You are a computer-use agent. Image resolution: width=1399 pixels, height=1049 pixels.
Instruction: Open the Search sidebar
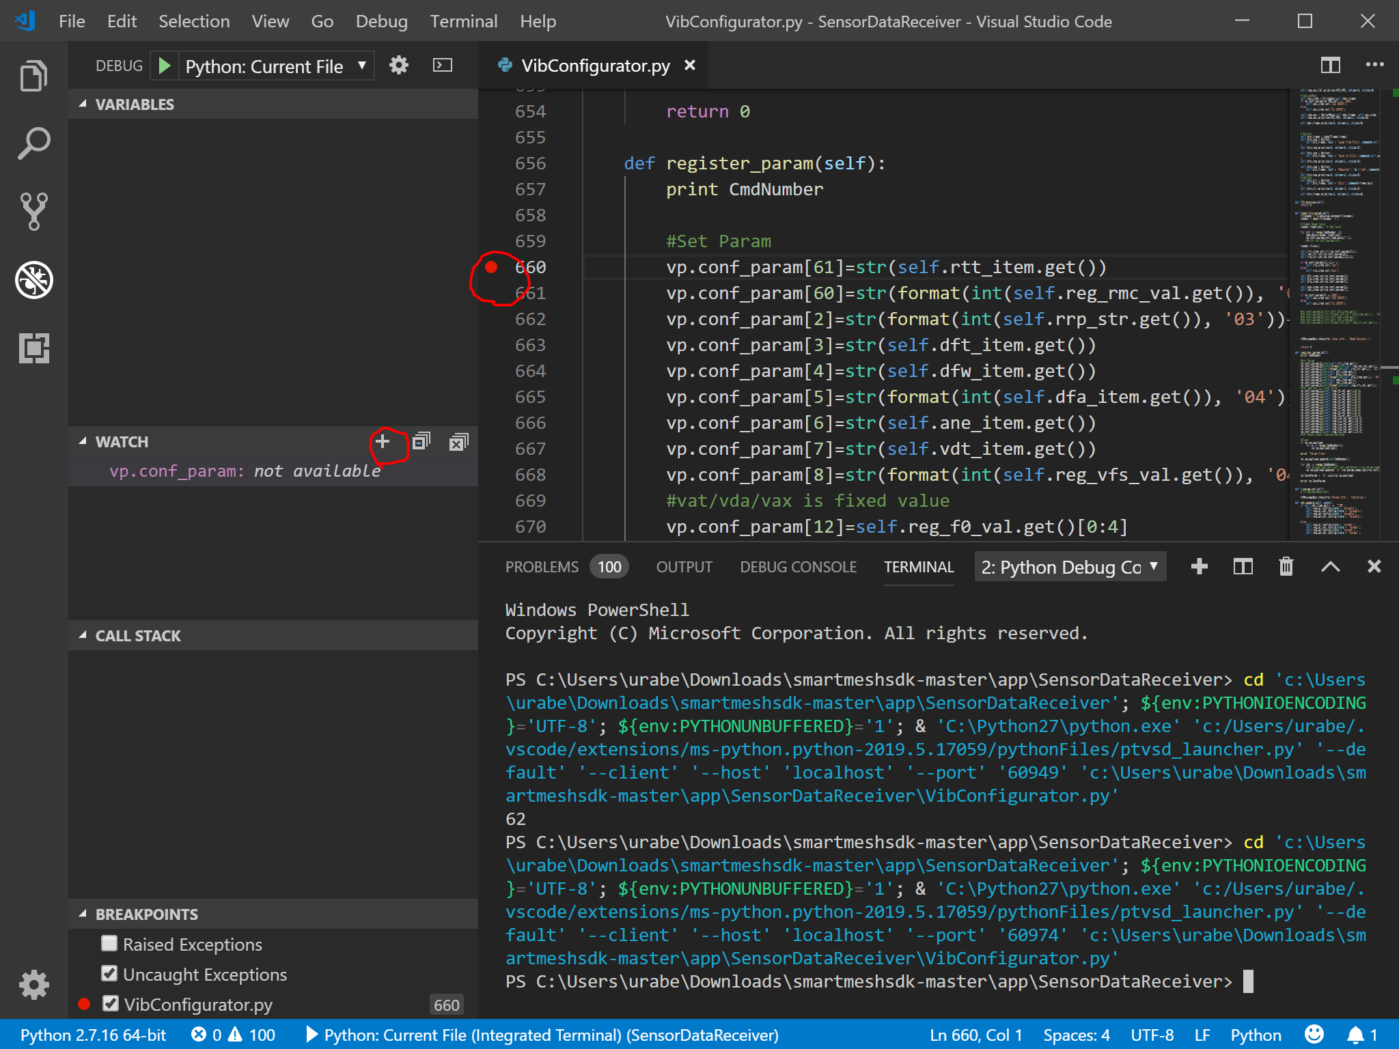click(x=33, y=143)
